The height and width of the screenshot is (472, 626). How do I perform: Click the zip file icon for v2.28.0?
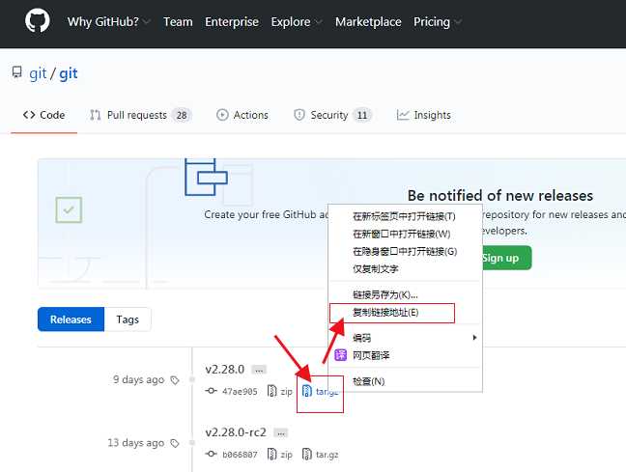click(271, 391)
